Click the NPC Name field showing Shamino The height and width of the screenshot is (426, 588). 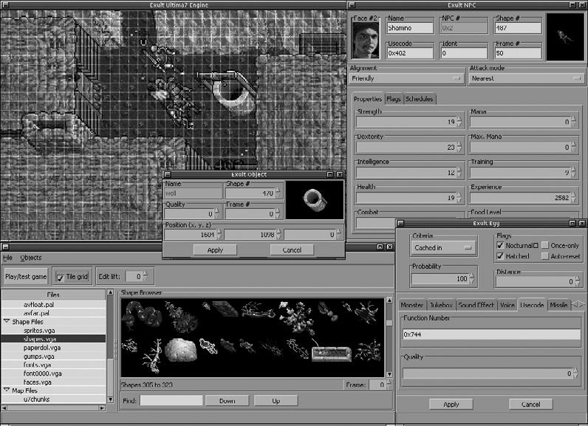(x=410, y=28)
